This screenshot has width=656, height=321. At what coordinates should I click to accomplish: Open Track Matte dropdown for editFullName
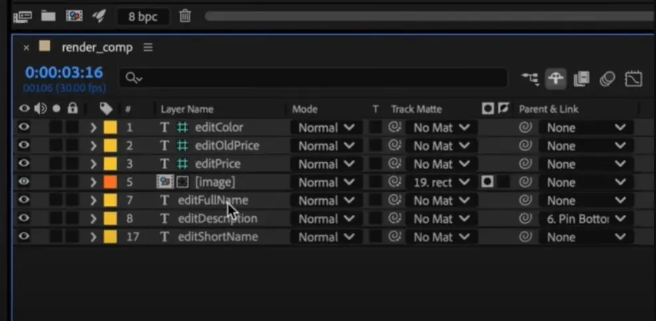(x=442, y=201)
